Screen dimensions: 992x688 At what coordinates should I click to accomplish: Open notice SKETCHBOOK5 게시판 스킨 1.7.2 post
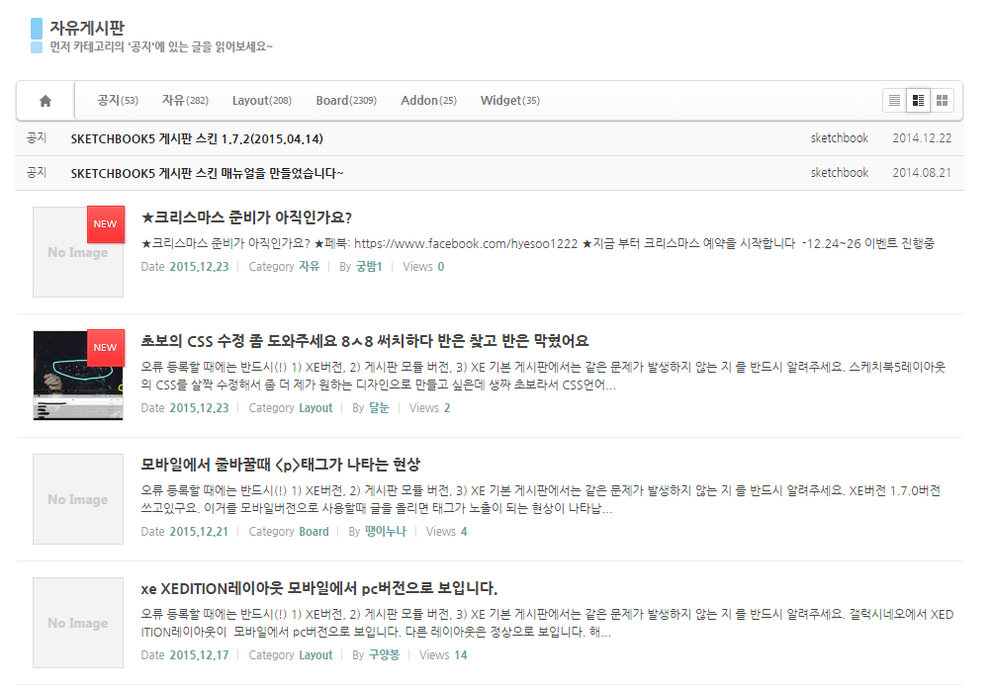(197, 138)
